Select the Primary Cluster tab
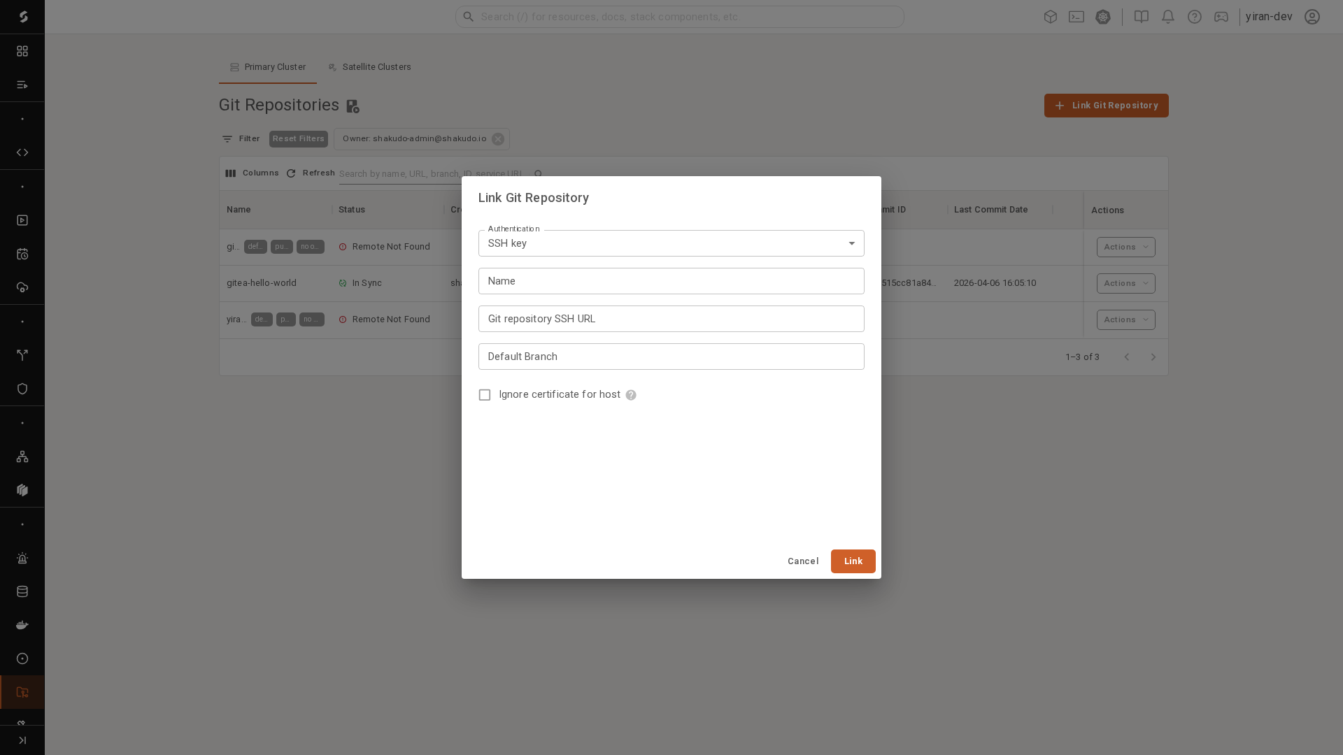Screen dimensions: 1343x755 267,66
